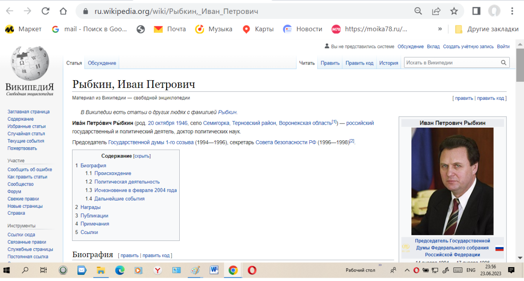The image size is (524, 281).
Task: Open Заглавная страница in sidebar
Action: click(29, 112)
